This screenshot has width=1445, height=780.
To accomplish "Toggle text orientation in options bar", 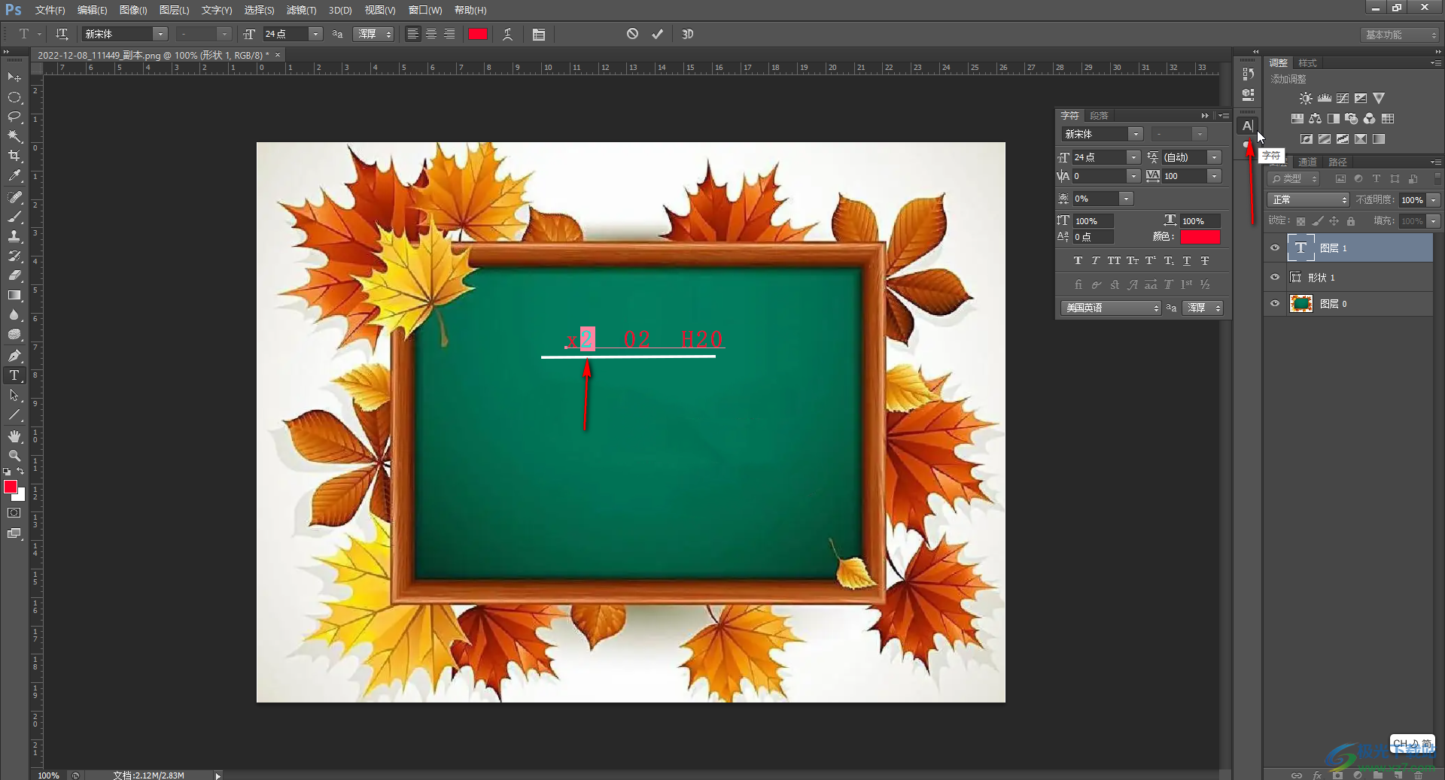I will [62, 34].
